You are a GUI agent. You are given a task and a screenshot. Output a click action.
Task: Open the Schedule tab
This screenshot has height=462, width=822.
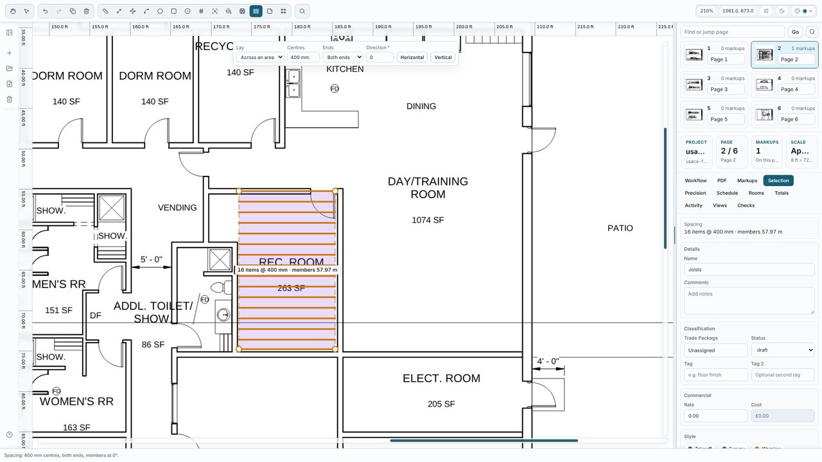point(727,193)
